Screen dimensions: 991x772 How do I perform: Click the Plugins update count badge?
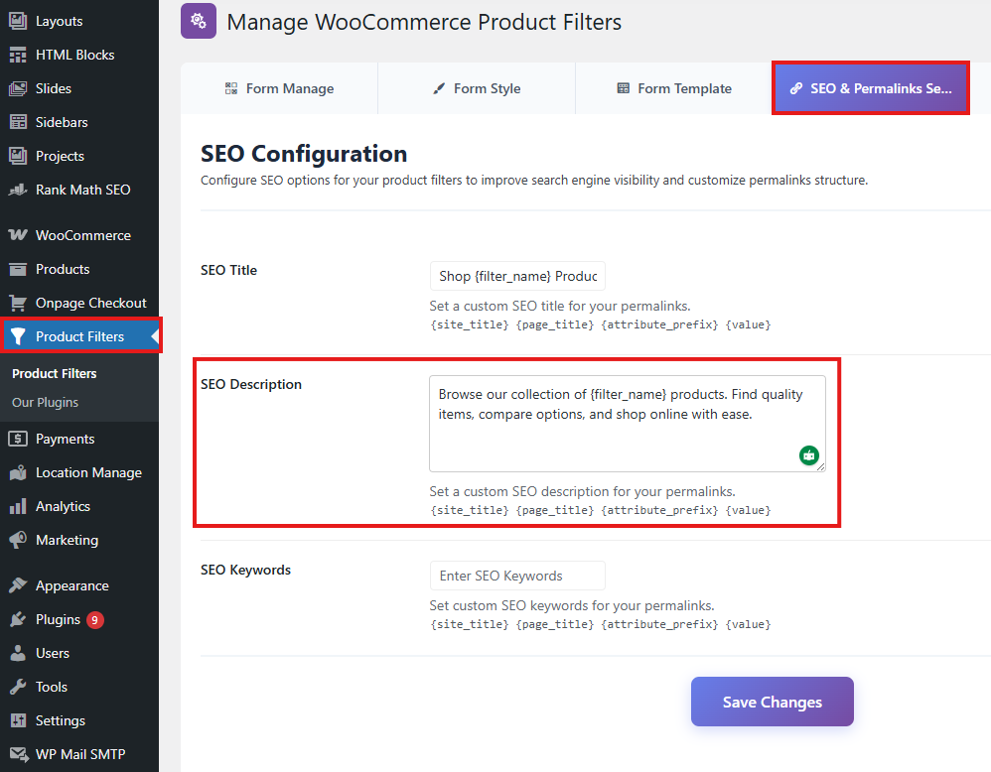[94, 620]
